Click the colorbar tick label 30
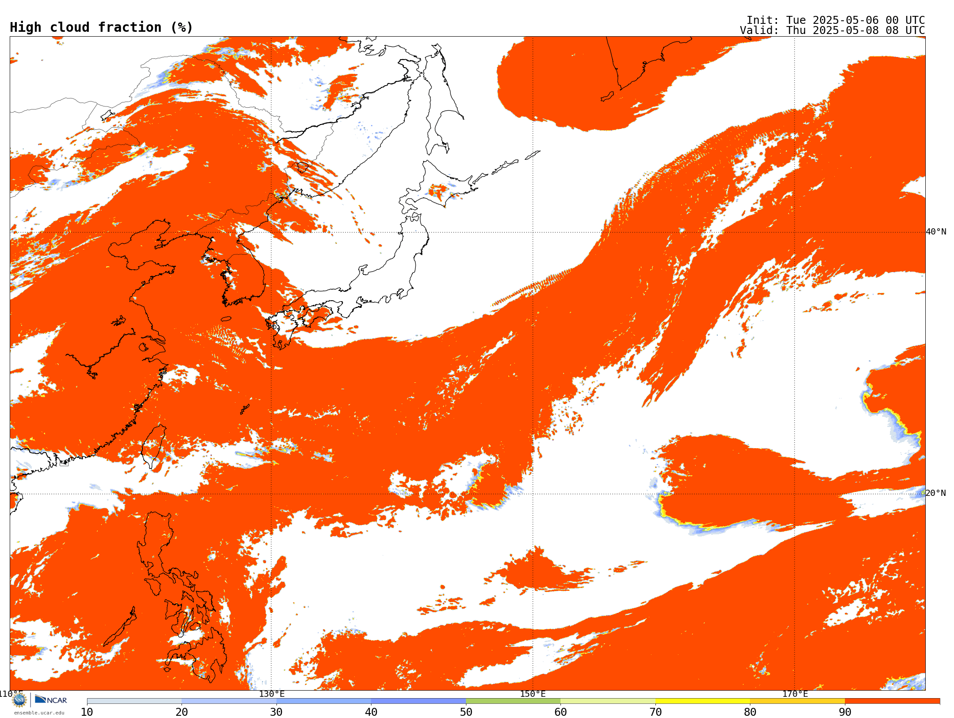Viewport: 954px width, 718px height. coord(276,712)
